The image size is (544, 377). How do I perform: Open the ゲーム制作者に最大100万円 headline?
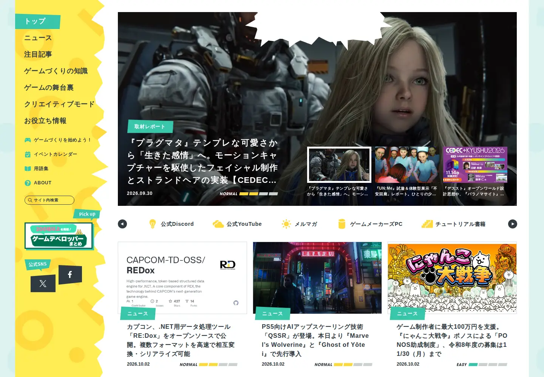(452, 340)
